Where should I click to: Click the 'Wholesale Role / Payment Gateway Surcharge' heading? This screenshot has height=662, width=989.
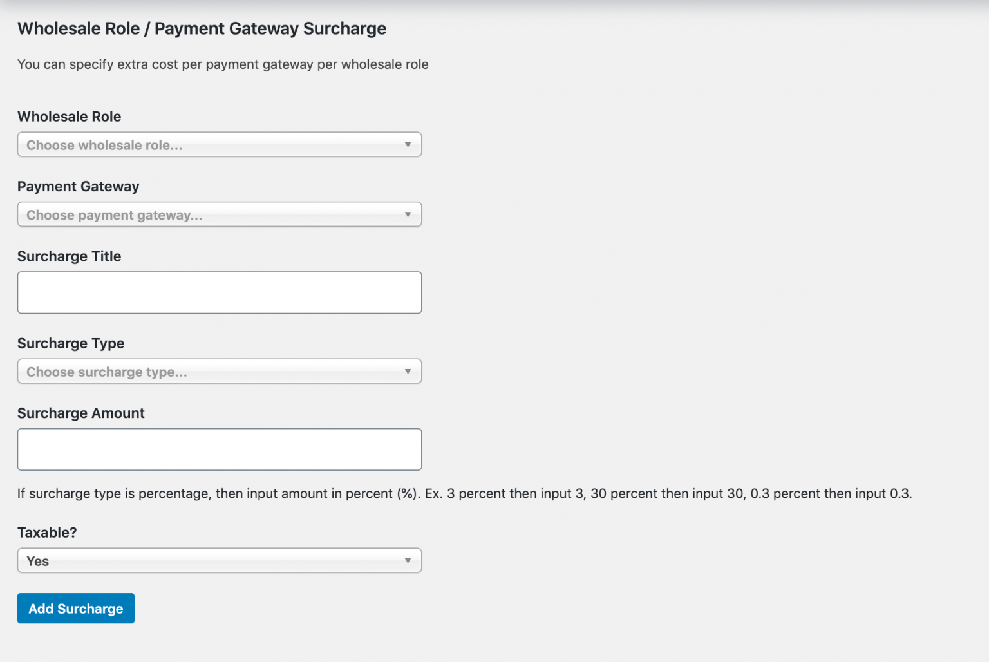pos(202,28)
